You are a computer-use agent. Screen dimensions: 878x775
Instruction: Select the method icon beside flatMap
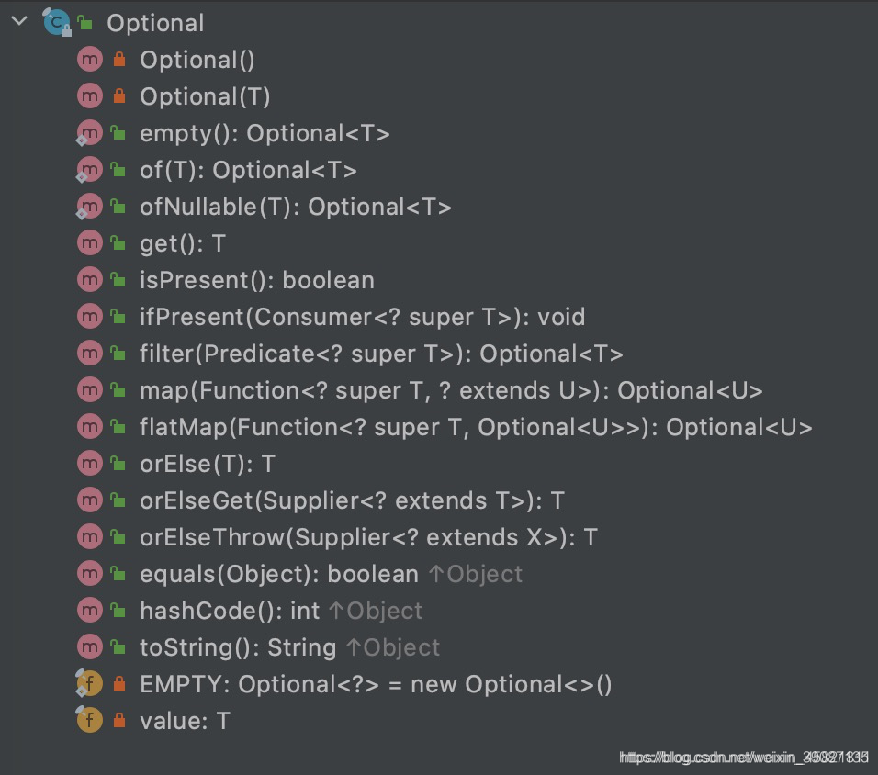(x=89, y=426)
